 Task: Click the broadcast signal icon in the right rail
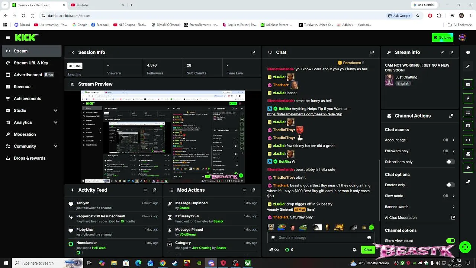pos(468,140)
